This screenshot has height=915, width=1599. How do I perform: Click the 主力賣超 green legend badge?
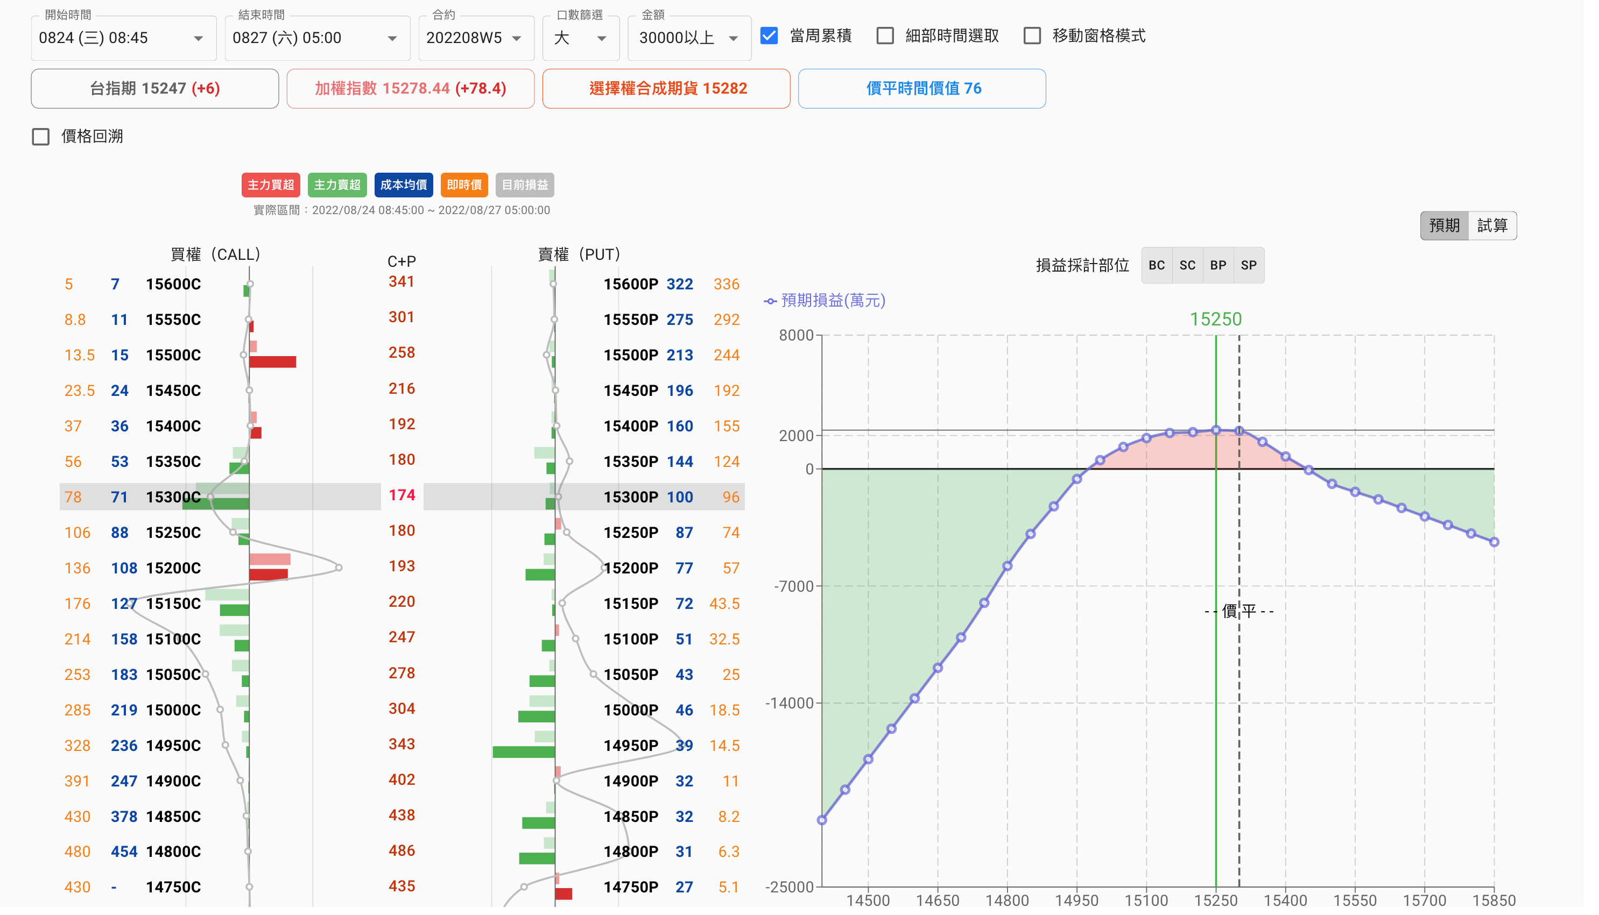click(x=337, y=185)
